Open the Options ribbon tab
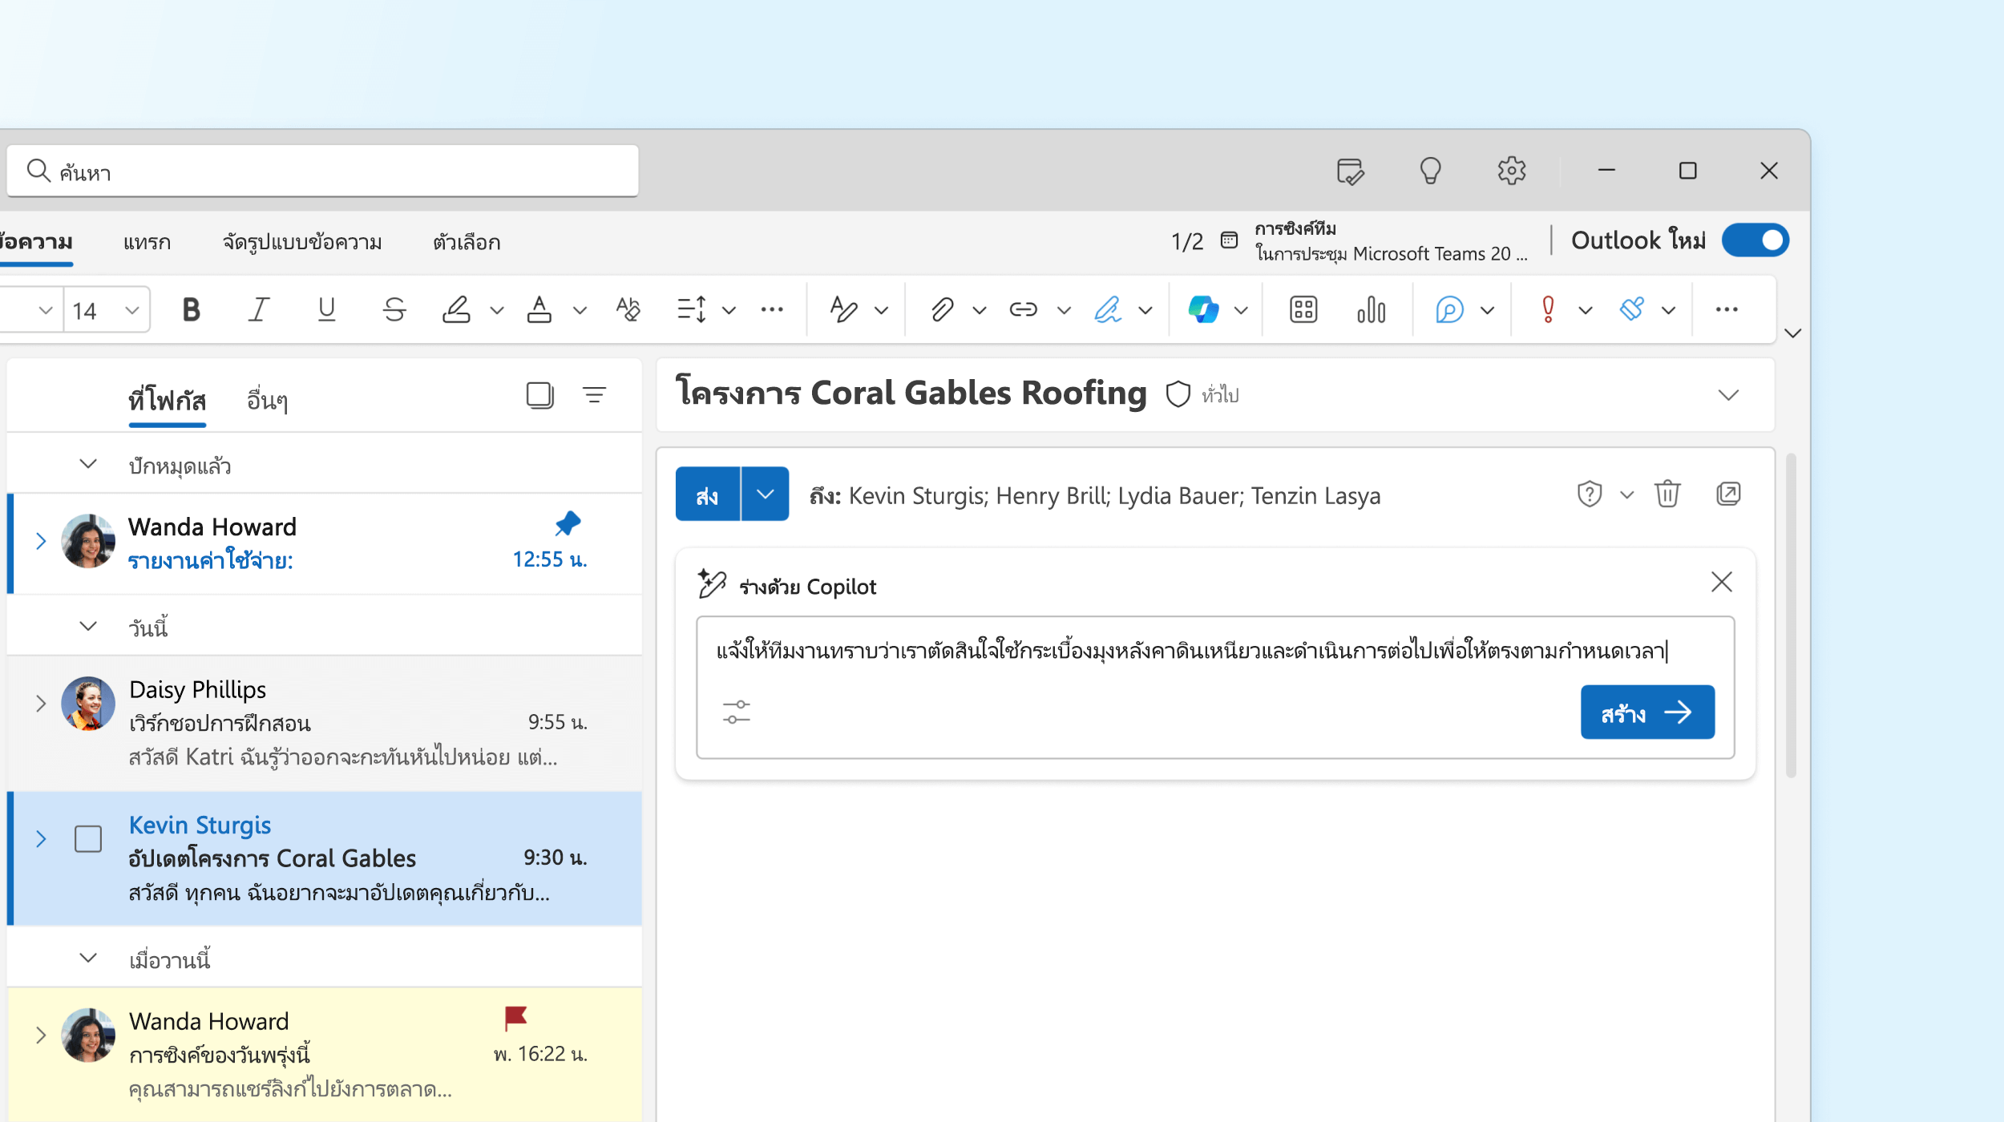The height and width of the screenshot is (1122, 2004). coord(467,242)
